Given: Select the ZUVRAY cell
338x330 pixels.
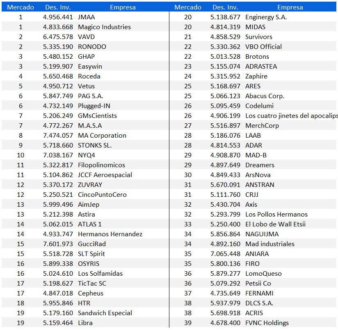Looking at the screenshot, I should [90, 185].
